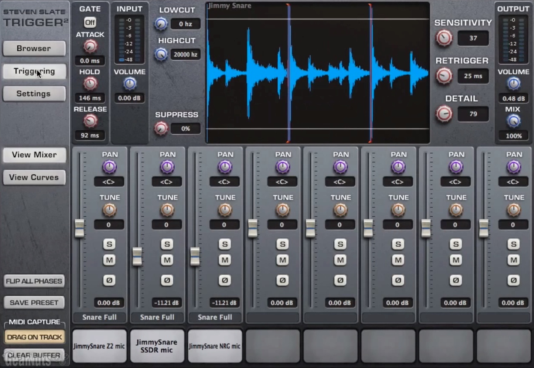Click the Save Preset button
534x368 pixels.
pyautogui.click(x=34, y=303)
